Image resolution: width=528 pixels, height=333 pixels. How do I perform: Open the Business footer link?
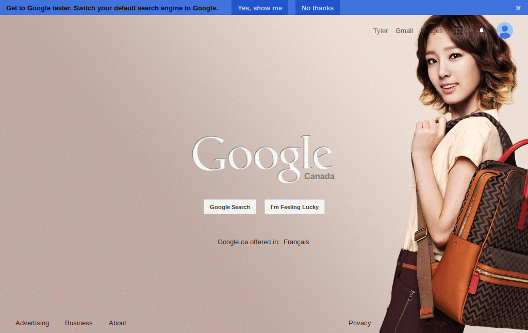point(78,323)
